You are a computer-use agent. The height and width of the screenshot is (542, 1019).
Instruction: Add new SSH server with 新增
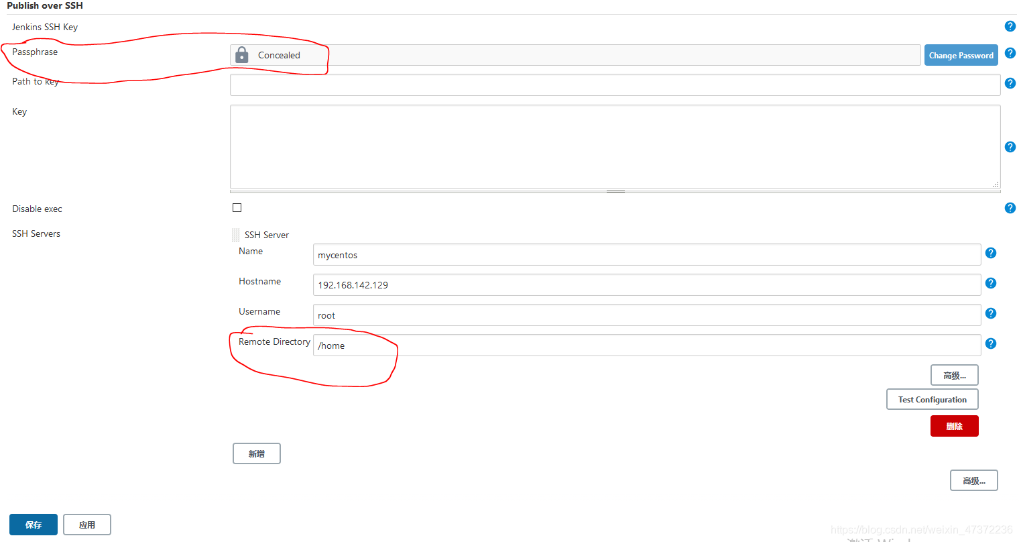tap(256, 454)
